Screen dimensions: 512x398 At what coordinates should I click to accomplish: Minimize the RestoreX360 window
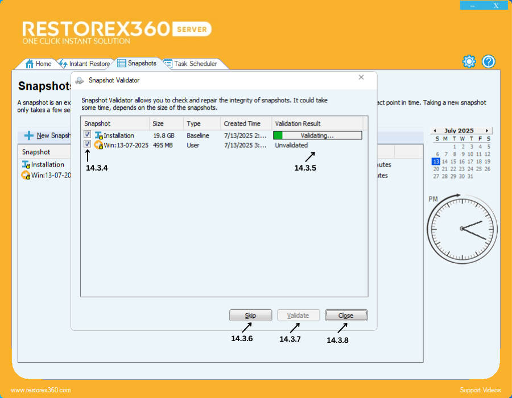(472, 6)
